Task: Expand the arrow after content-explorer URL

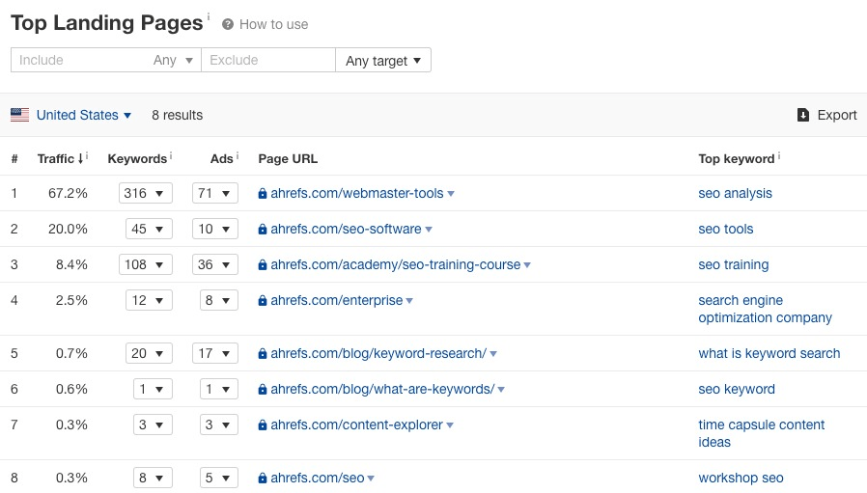Action: [x=450, y=425]
